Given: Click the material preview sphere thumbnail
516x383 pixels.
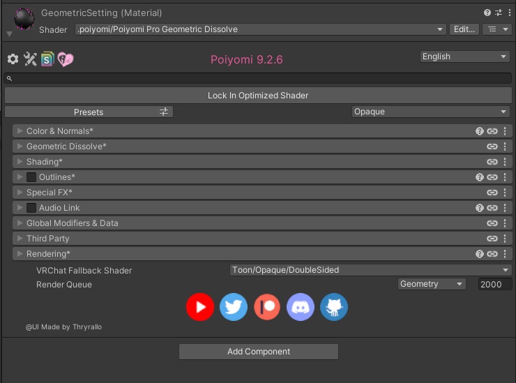Looking at the screenshot, I should click(x=24, y=18).
